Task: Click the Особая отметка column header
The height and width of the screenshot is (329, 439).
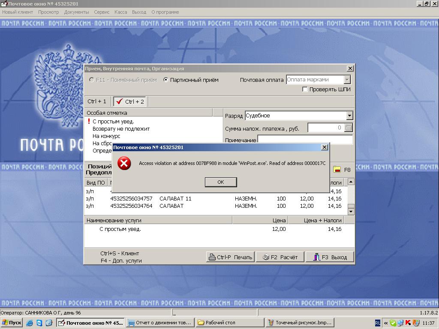Action: coord(148,113)
